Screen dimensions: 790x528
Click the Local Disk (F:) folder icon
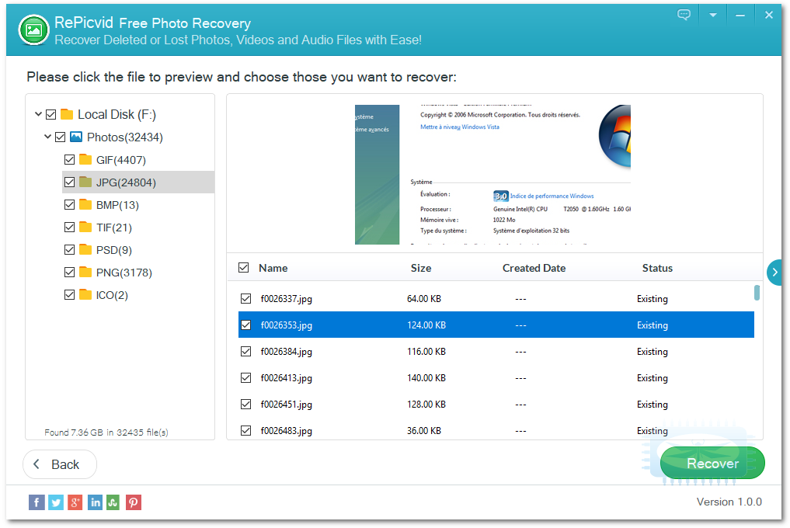67,114
